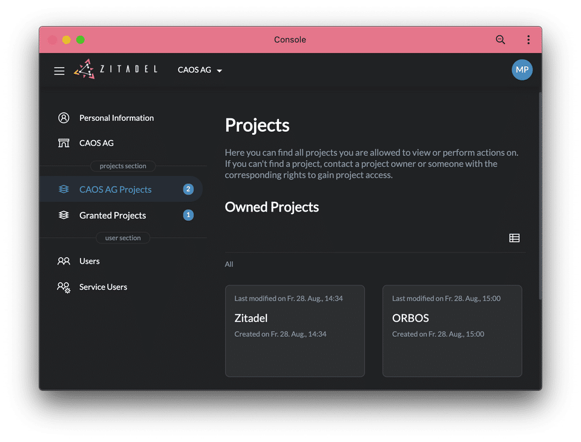This screenshot has height=442, width=581.
Task: Click 'Created on Fr. 28. Aug., 14:34' text
Action: point(280,334)
